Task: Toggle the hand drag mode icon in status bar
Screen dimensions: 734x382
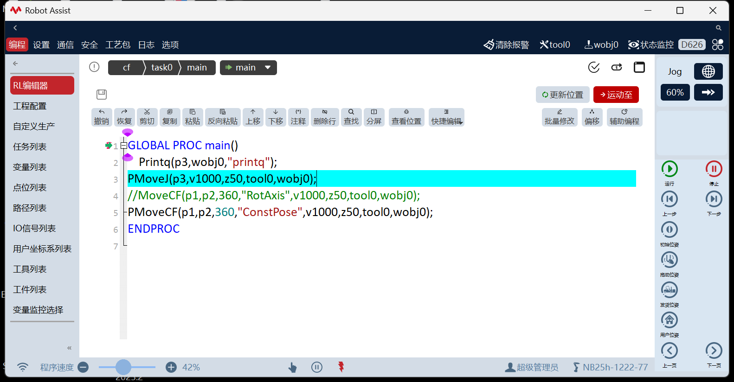Action: pos(292,368)
